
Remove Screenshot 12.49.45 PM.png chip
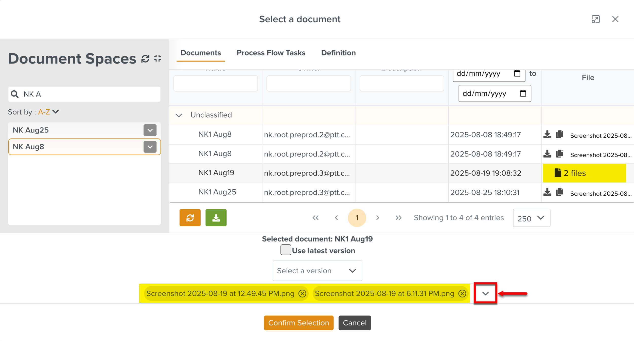tap(302, 293)
